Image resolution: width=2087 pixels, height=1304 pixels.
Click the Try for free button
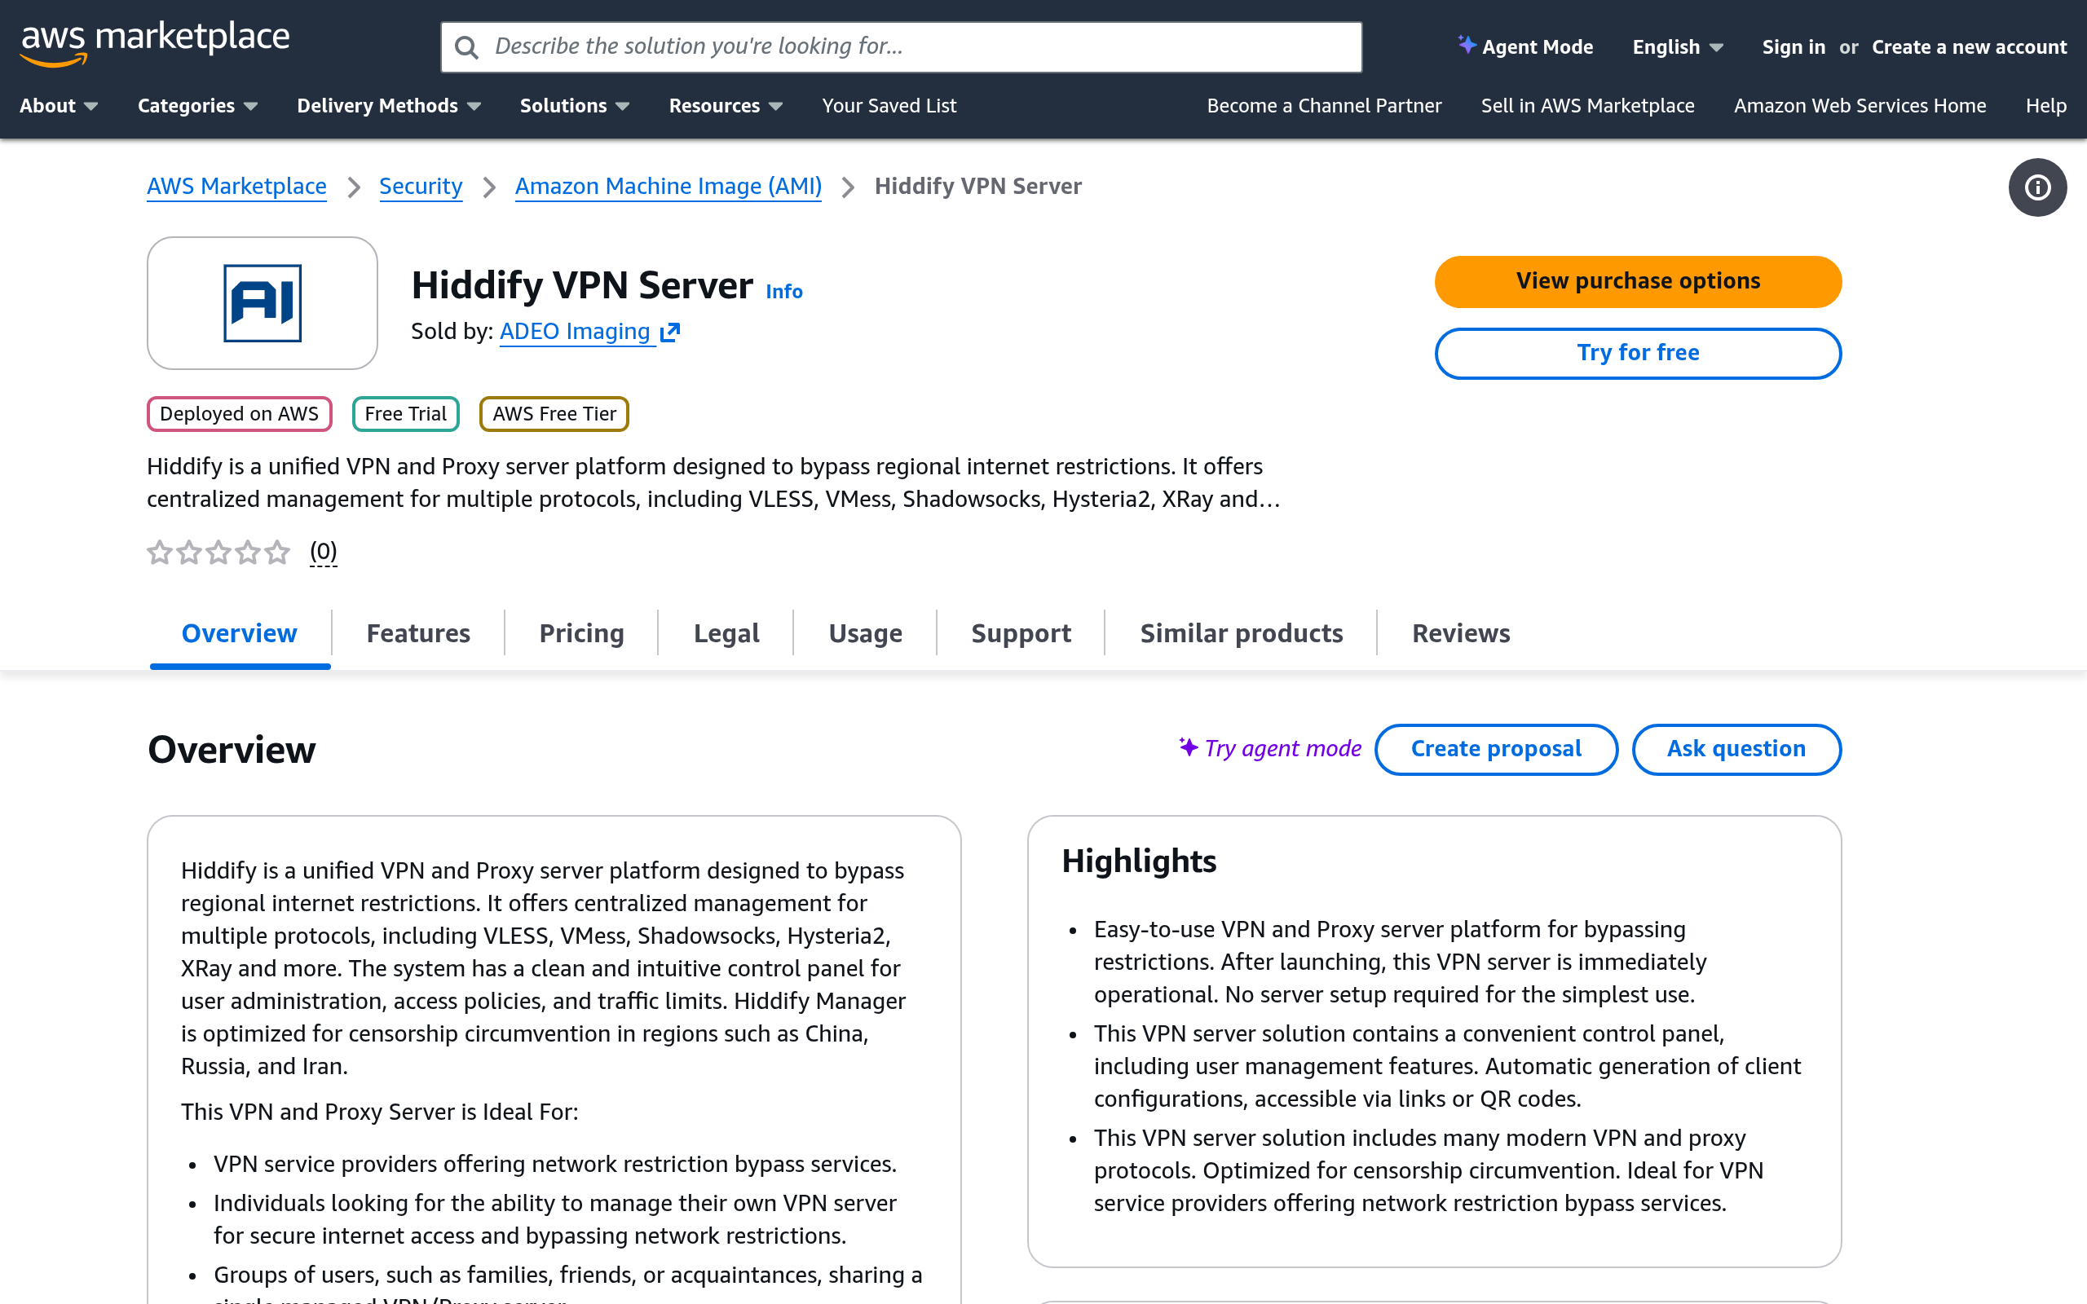pyautogui.click(x=1637, y=353)
